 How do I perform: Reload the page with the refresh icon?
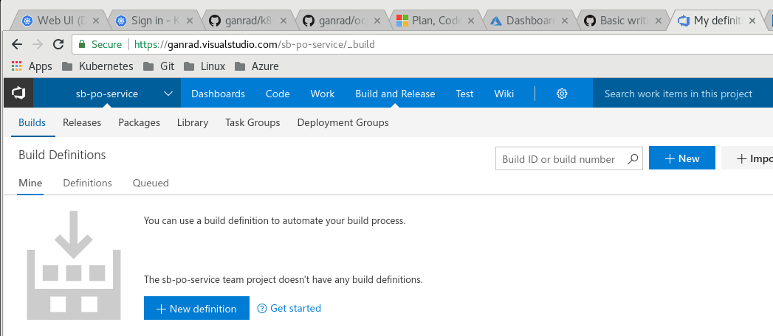tap(58, 44)
